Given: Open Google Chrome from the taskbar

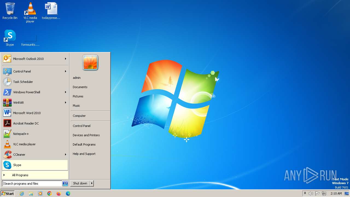Looking at the screenshot, I should click(x=49, y=193).
